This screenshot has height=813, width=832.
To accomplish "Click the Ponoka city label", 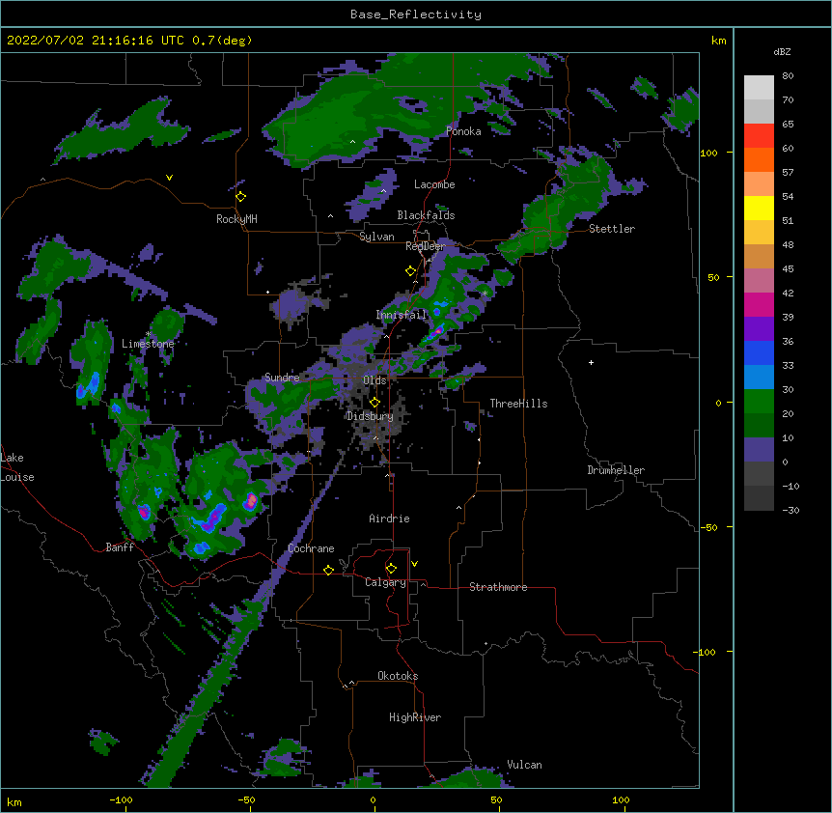I will click(x=463, y=131).
